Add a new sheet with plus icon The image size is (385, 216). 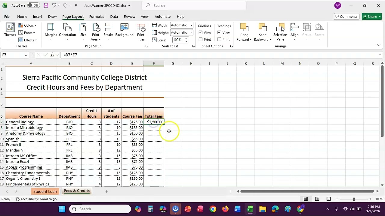106,191
